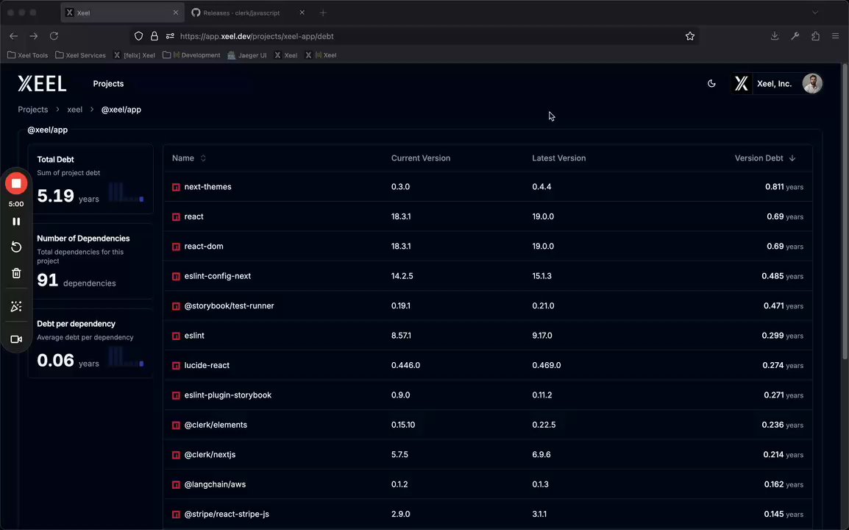Click the Current Version column header
Viewport: 849px width, 530px height.
(x=421, y=158)
